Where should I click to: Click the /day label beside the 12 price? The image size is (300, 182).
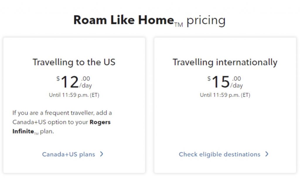coord(86,86)
